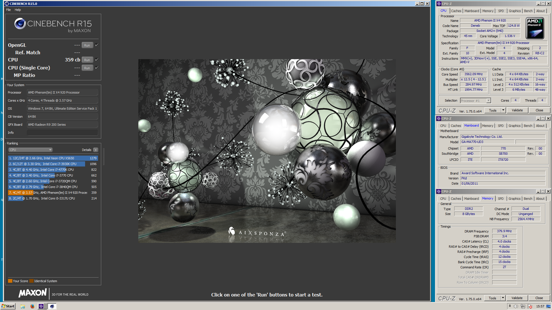552x310 pixels.
Task: Click the Cinebench title bar icon
Action: [x=7, y=4]
